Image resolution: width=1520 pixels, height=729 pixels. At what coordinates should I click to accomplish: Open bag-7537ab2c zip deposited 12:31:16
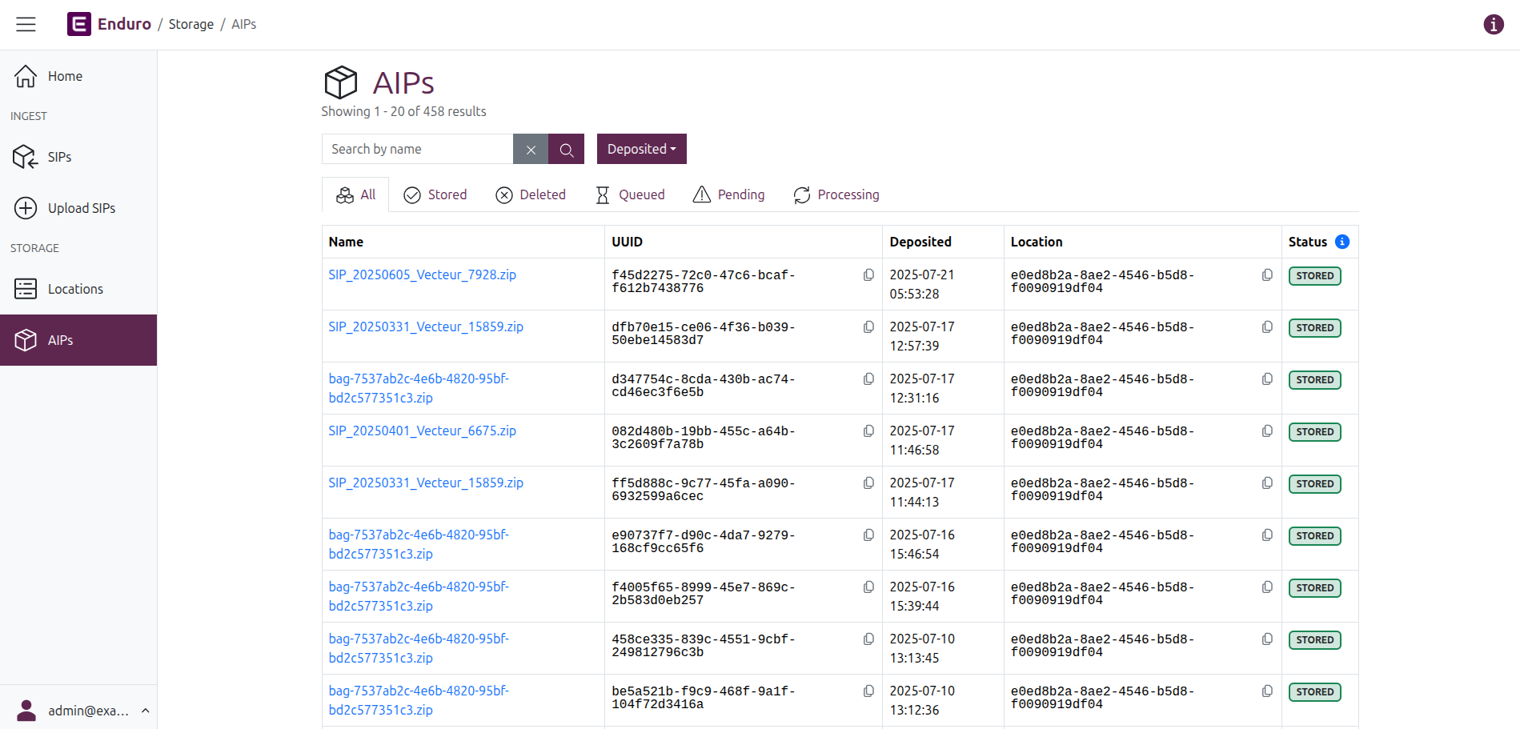pyautogui.click(x=419, y=388)
